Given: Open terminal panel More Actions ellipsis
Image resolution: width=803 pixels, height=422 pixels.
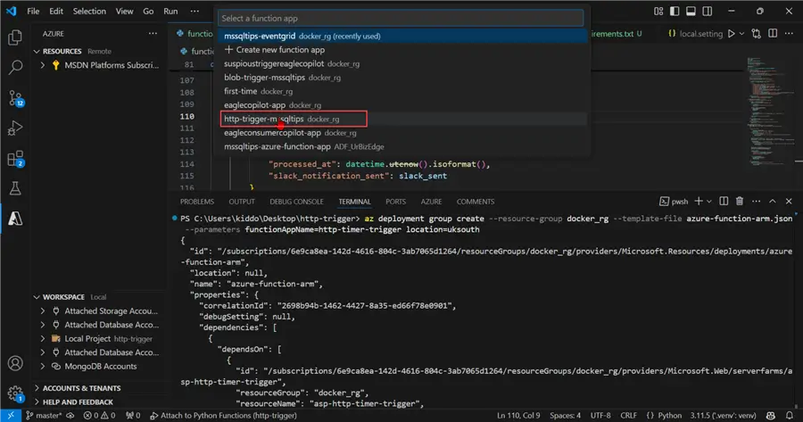Looking at the screenshot, I should (x=756, y=202).
